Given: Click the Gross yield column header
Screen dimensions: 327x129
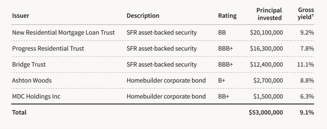Looking at the screenshot, I should click(x=305, y=14).
